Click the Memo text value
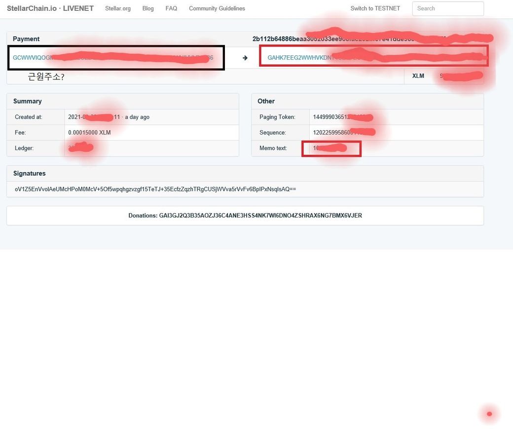This screenshot has height=429, width=513. pos(329,148)
